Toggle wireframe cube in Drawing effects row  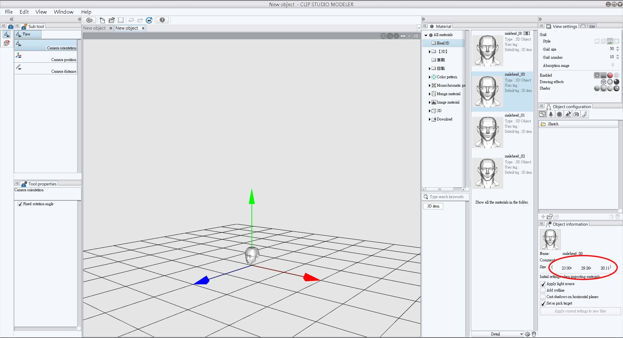coord(604,82)
